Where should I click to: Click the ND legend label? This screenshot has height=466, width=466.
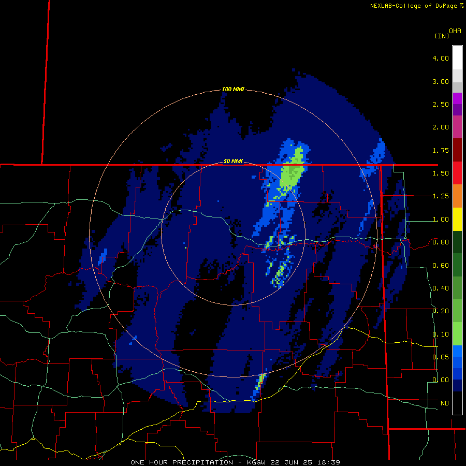pos(445,403)
